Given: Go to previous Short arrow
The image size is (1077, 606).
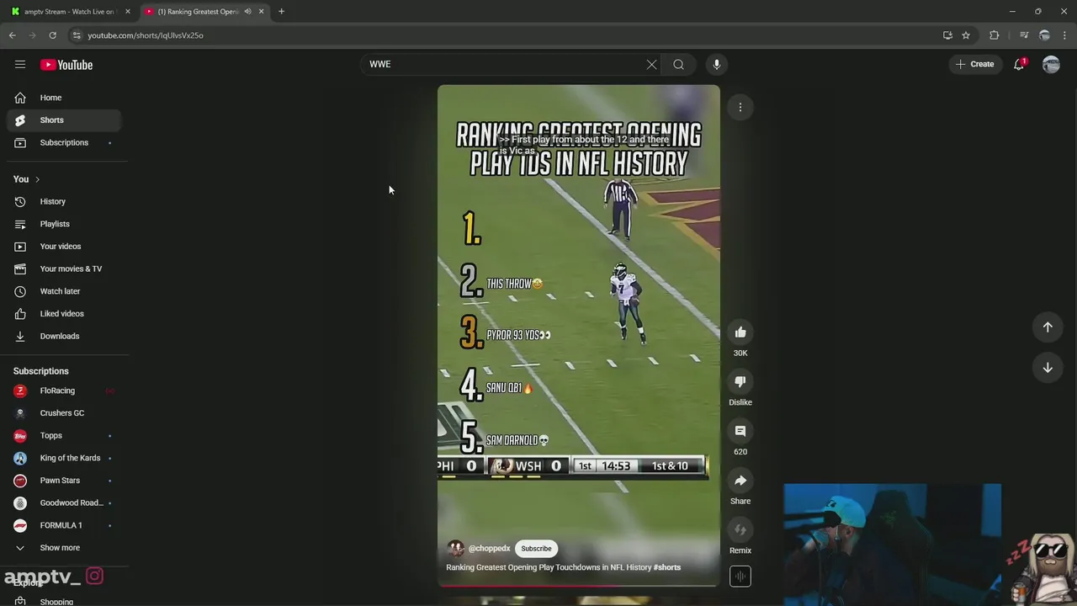Looking at the screenshot, I should 1048,327.
